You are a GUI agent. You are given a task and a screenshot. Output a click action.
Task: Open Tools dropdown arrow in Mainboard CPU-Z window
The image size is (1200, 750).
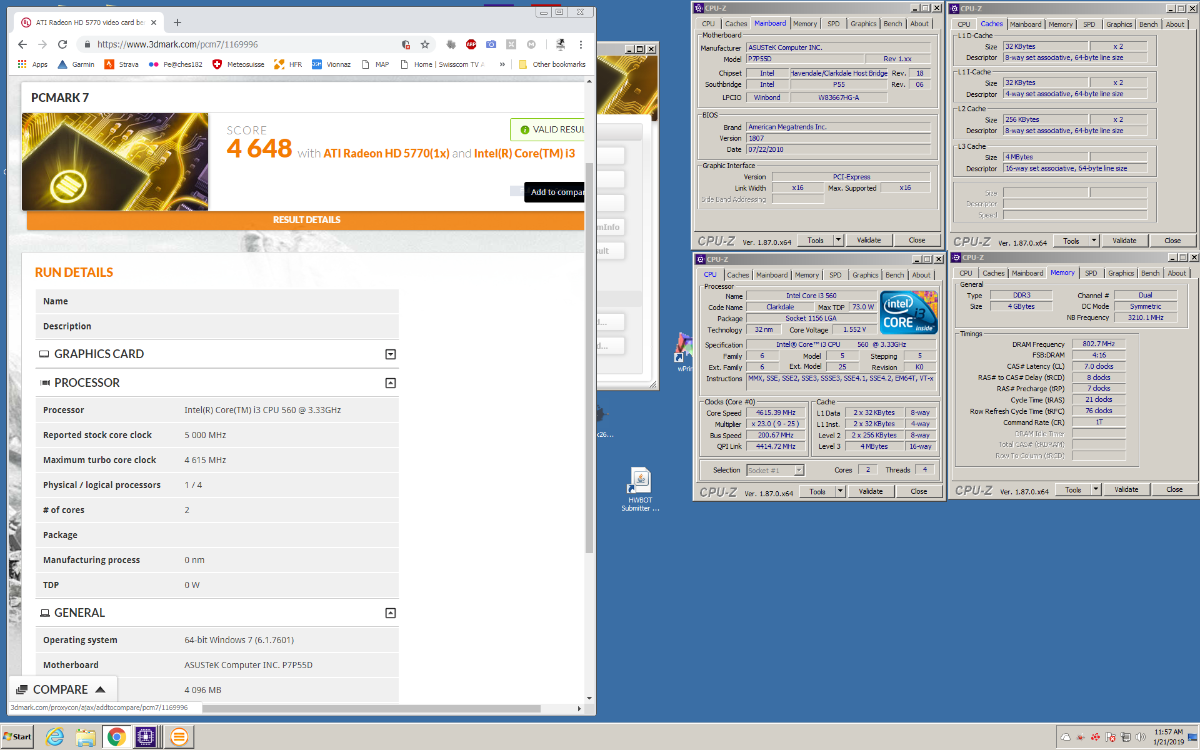(839, 240)
